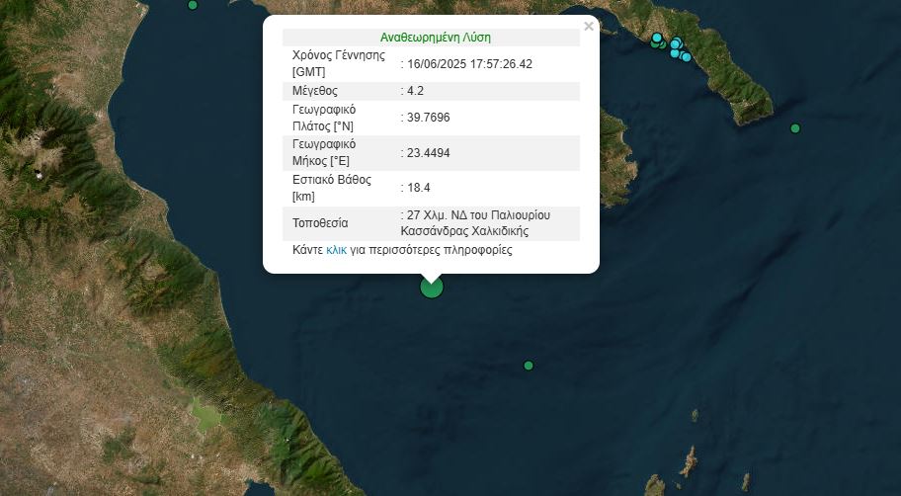Click the "κλικ" link for more information
The image size is (901, 496).
click(x=337, y=251)
